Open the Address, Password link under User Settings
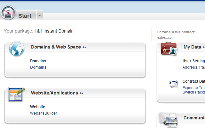The width and height of the screenshot is (205, 128). [x=194, y=67]
